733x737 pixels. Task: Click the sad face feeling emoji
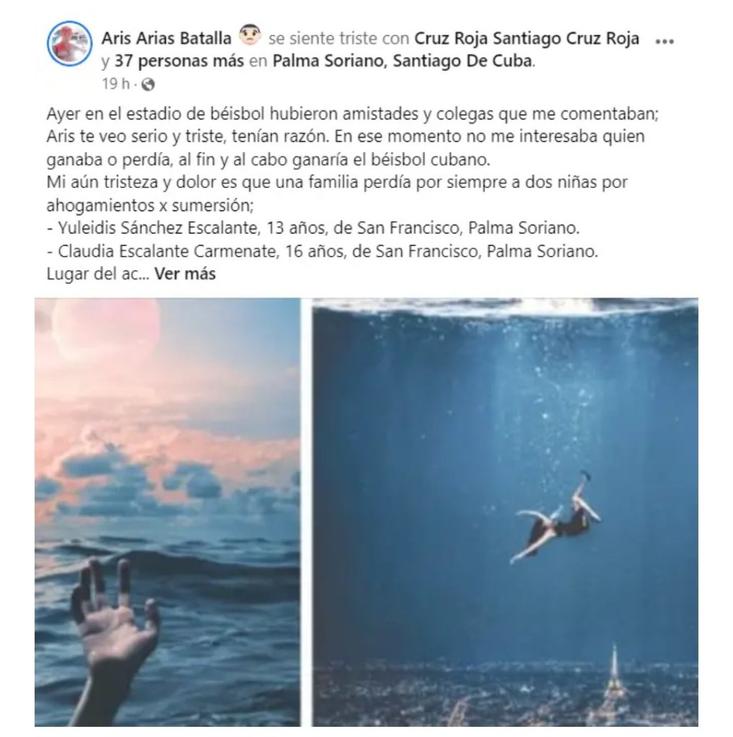[x=250, y=35]
